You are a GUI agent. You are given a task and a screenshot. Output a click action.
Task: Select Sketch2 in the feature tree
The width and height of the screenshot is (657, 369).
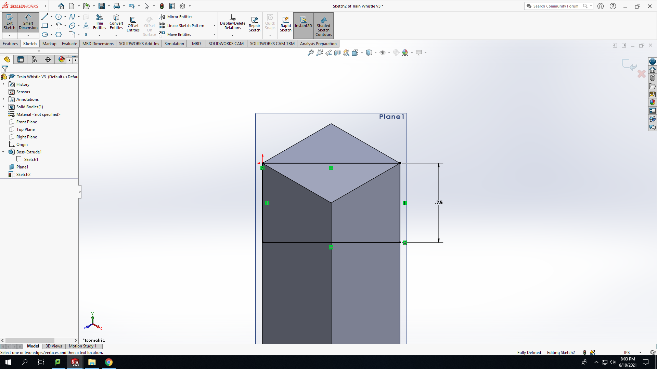click(x=23, y=174)
